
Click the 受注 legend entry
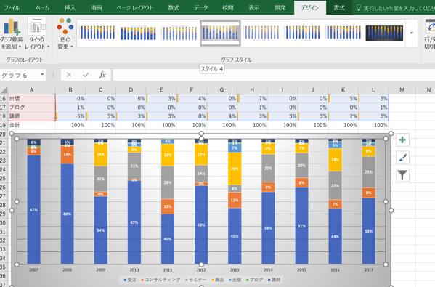coord(130,280)
